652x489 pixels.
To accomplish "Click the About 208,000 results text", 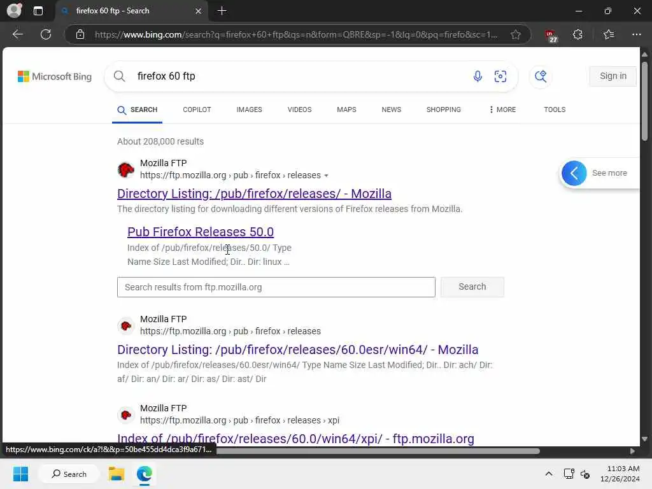I will pos(160,141).
